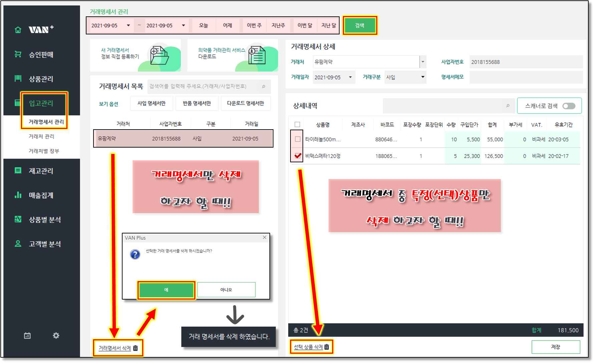Open the 거래처 유팜제약 dropdown arrow
594x363 pixels.
423,62
